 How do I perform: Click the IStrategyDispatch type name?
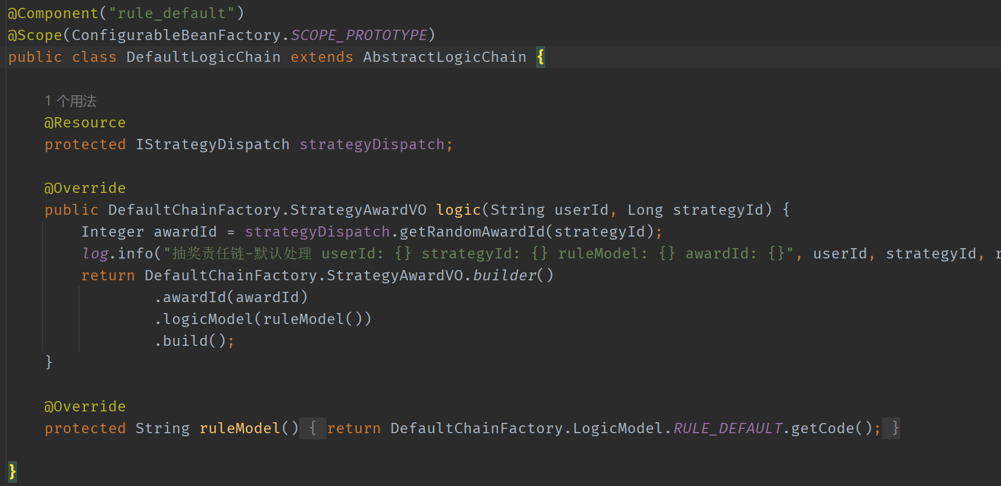pyautogui.click(x=212, y=144)
